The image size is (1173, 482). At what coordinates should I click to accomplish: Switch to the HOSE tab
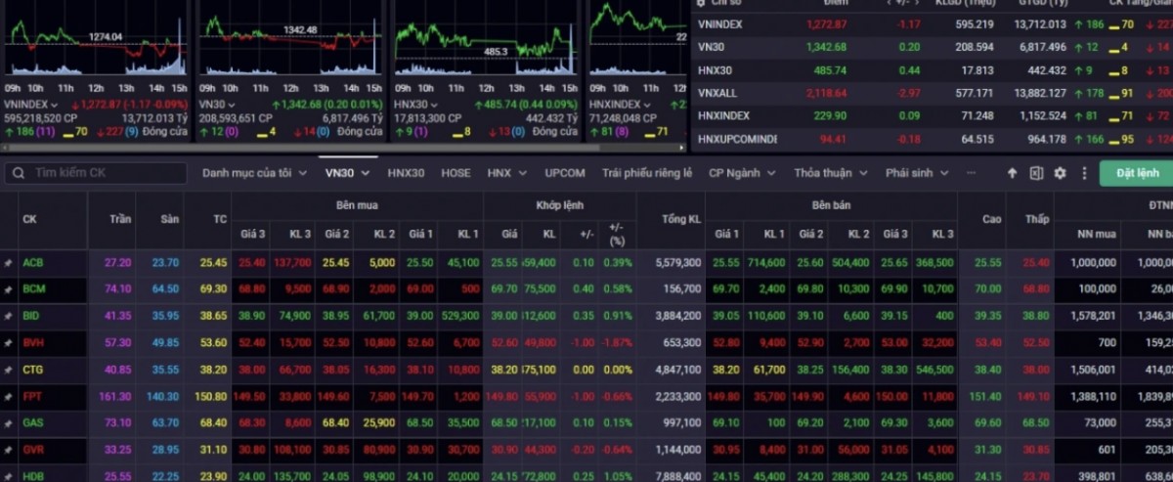[x=456, y=173]
